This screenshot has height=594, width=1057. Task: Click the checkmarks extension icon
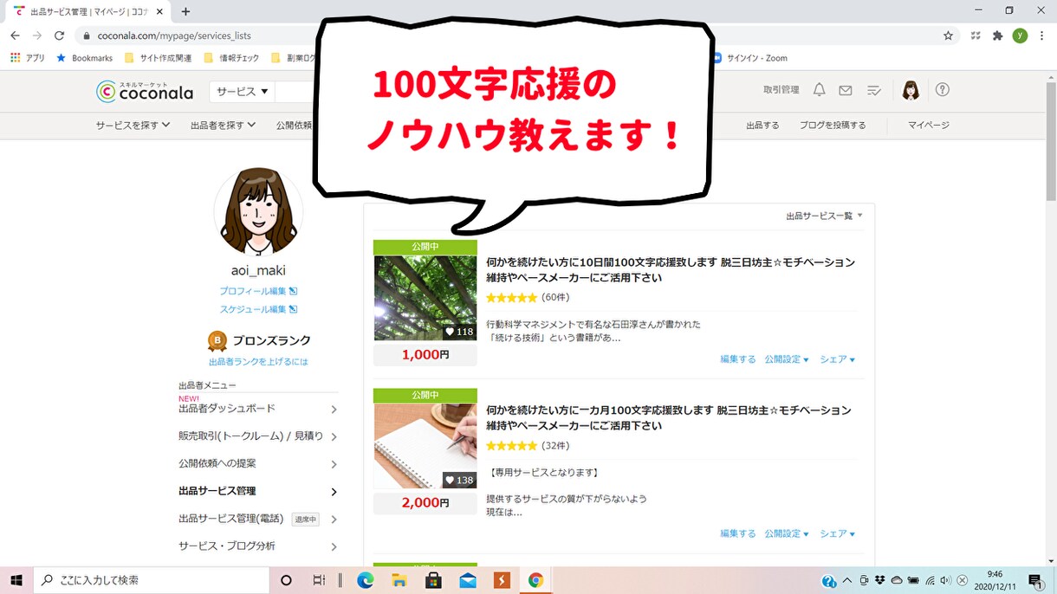point(976,36)
